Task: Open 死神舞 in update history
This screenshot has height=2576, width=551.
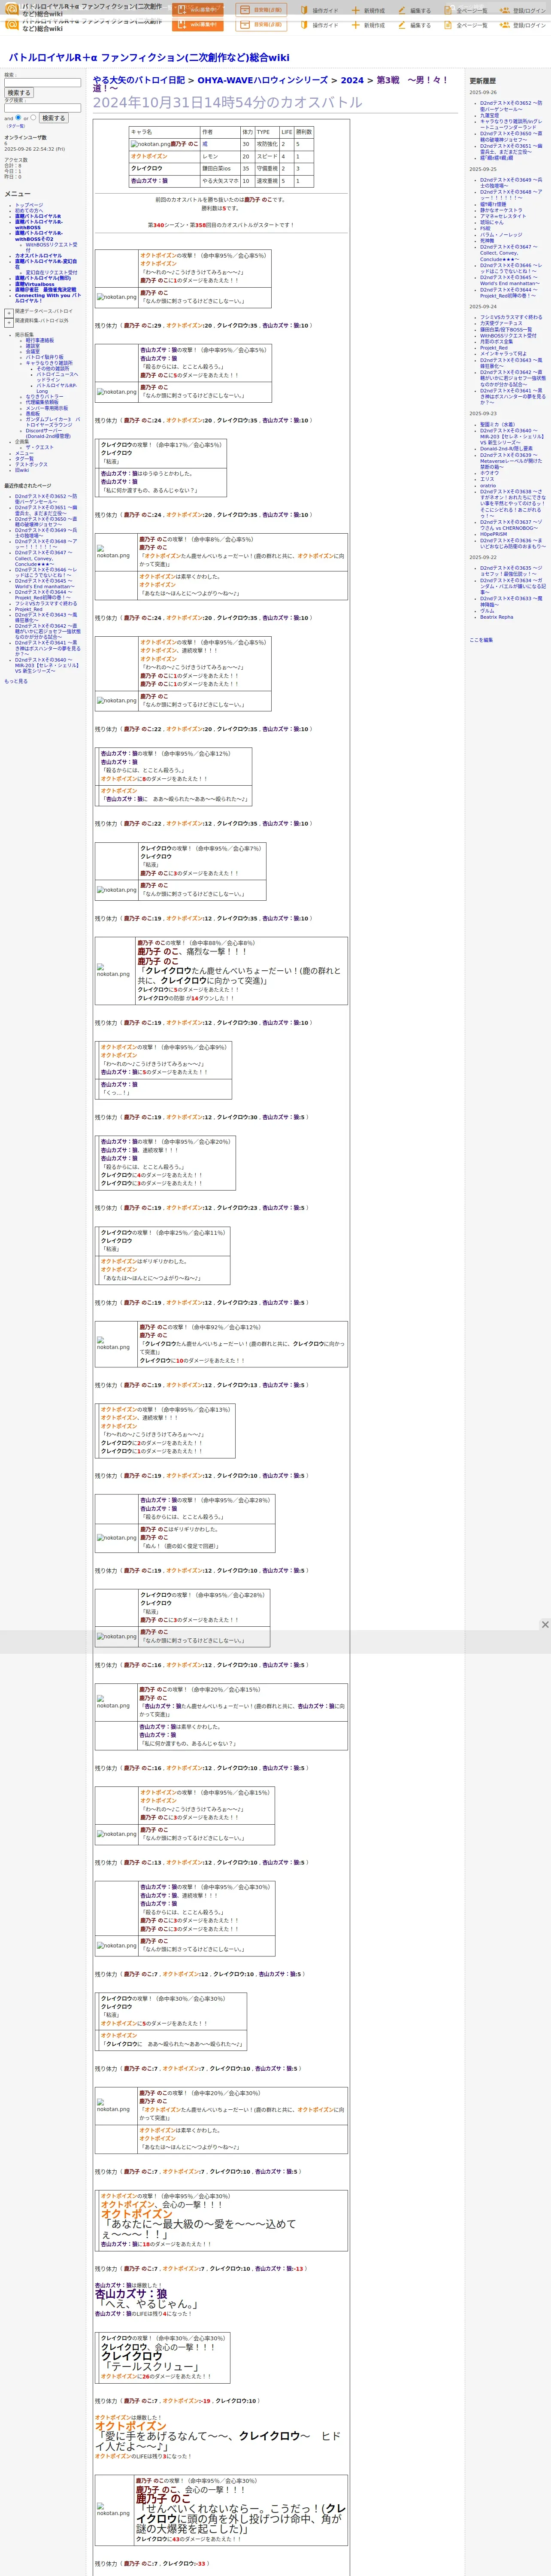Action: pos(487,241)
